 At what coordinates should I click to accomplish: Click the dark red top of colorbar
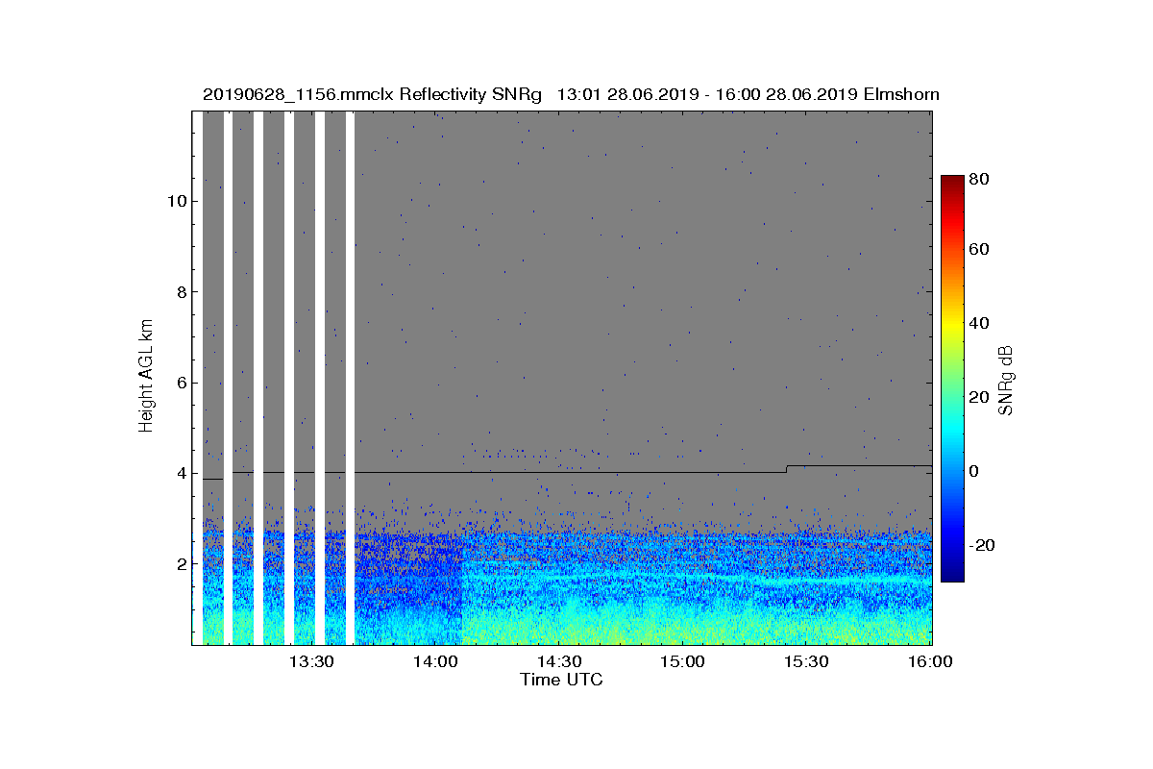coord(952,183)
